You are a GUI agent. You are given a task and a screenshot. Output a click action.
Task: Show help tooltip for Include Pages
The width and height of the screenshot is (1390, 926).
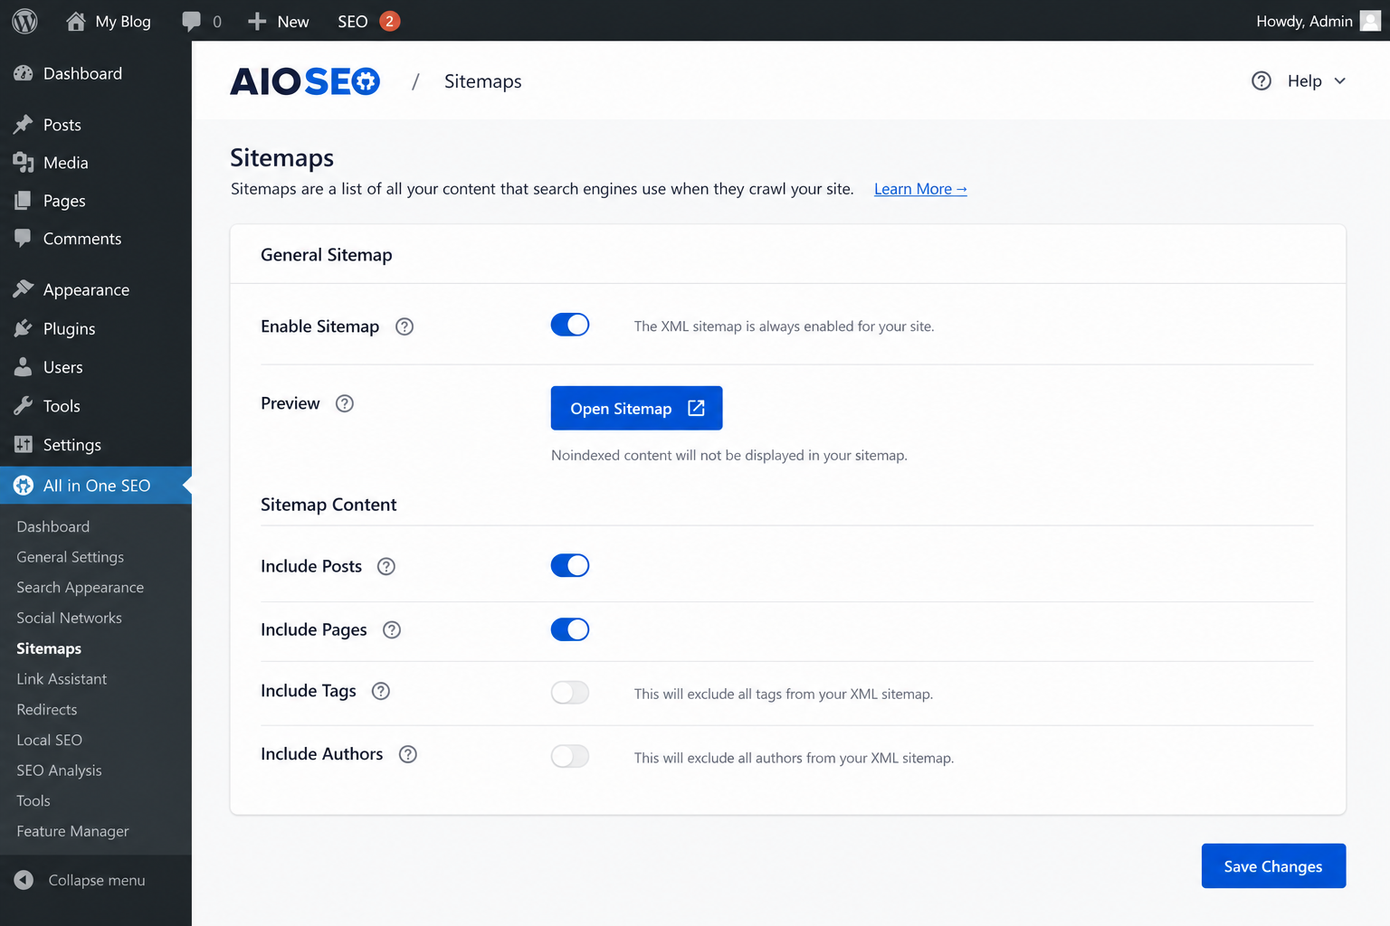(392, 629)
